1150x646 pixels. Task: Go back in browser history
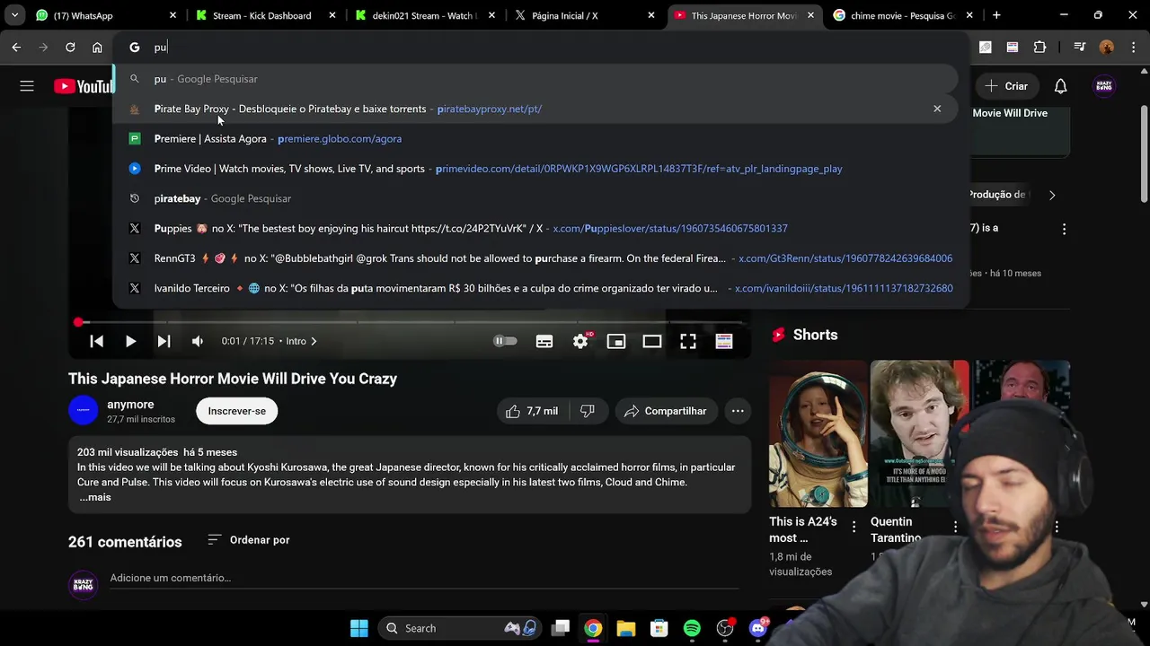[16, 48]
